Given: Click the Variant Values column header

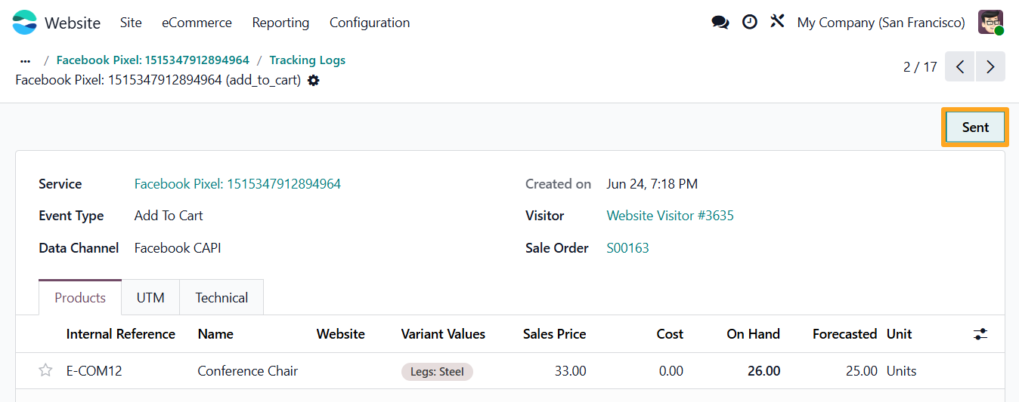Looking at the screenshot, I should (x=443, y=334).
